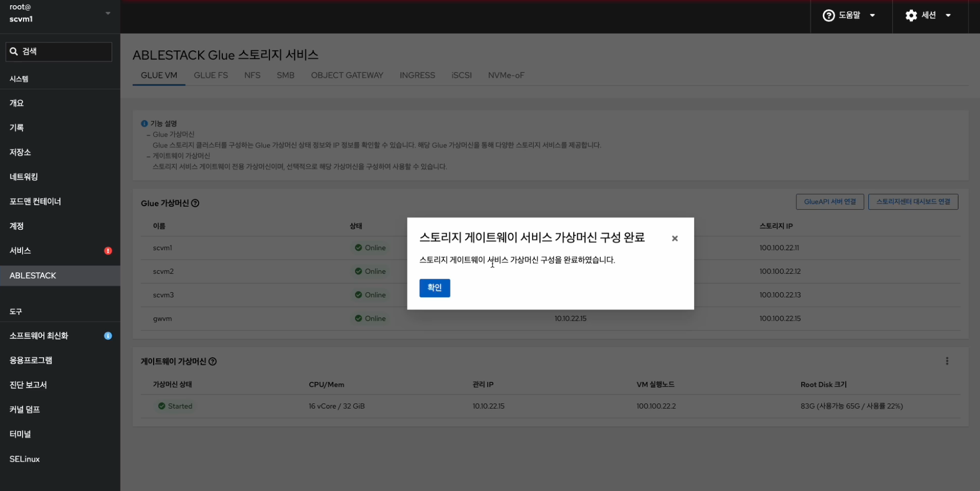The image size is (980, 491).
Task: Click the VM 실행노드 value 100.100.22.2
Action: point(656,407)
